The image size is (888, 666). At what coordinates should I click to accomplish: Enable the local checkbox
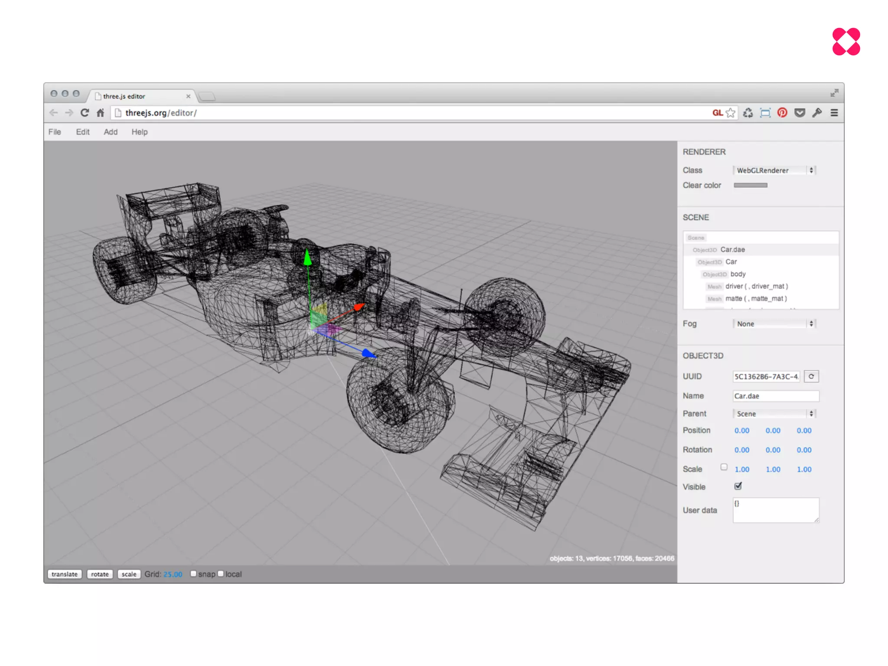[x=221, y=574]
